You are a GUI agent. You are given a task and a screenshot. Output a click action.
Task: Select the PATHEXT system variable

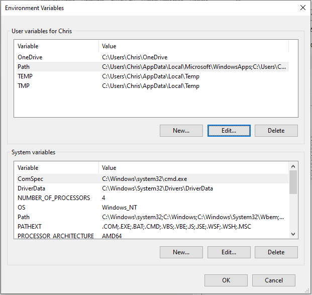click(153, 227)
